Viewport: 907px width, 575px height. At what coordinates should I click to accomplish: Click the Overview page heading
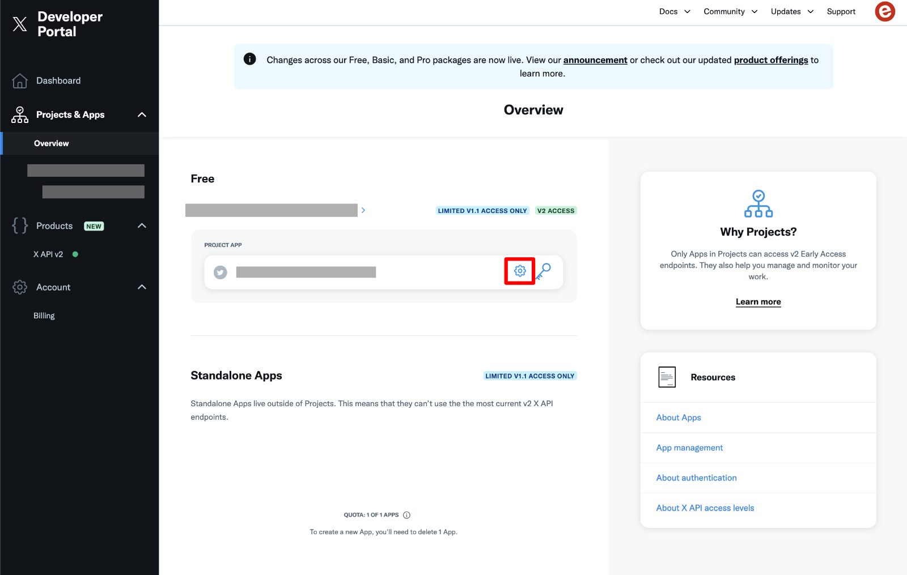[533, 110]
